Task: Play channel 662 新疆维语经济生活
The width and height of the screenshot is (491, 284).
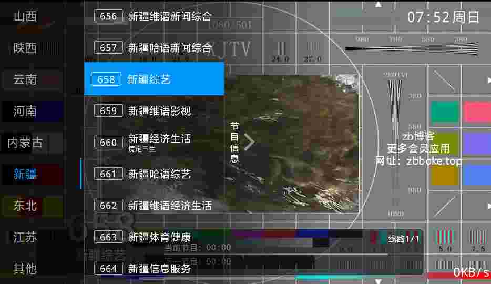Action: click(154, 206)
